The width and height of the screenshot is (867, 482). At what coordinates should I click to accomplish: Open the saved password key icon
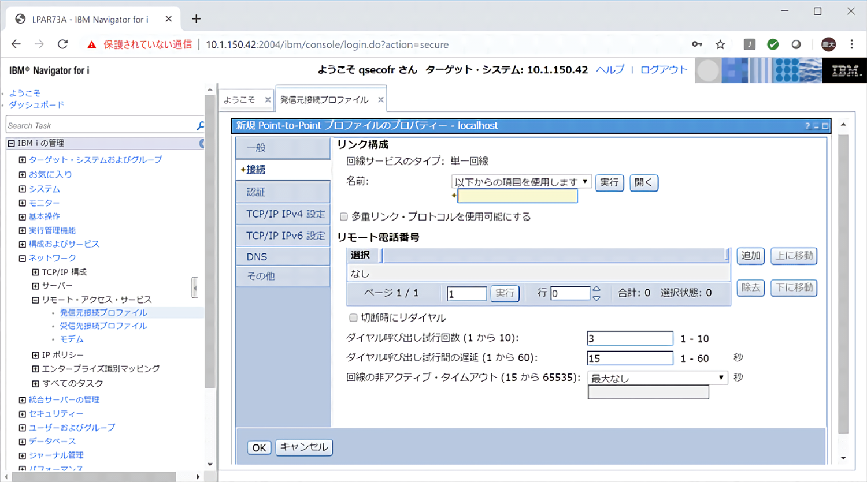[x=697, y=44]
